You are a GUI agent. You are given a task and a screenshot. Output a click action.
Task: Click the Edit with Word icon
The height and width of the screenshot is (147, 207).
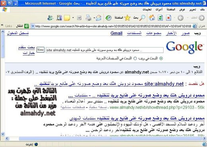[x=79, y=18]
